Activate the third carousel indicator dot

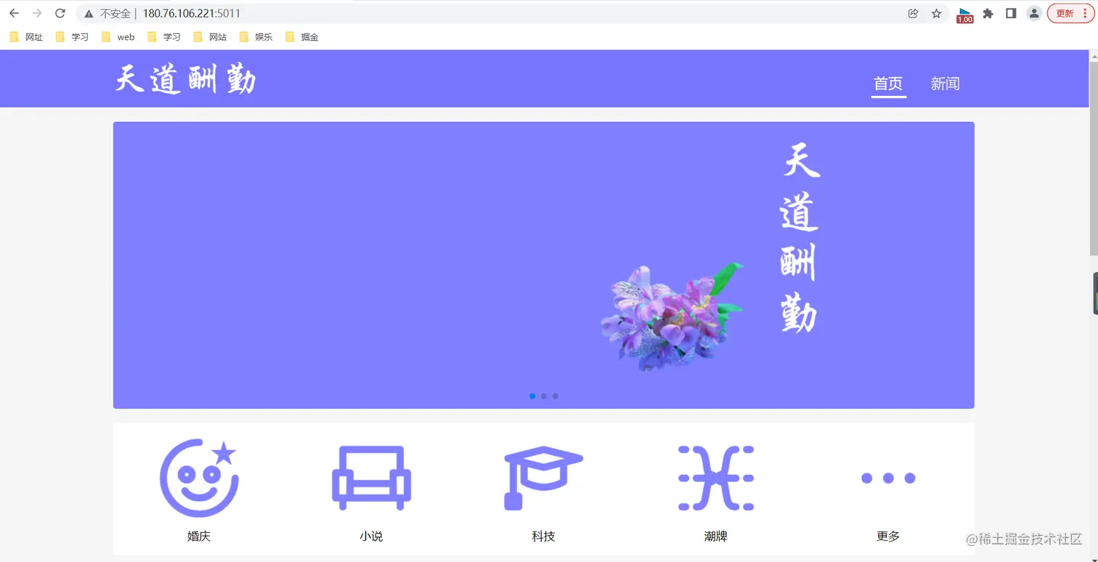coord(556,396)
